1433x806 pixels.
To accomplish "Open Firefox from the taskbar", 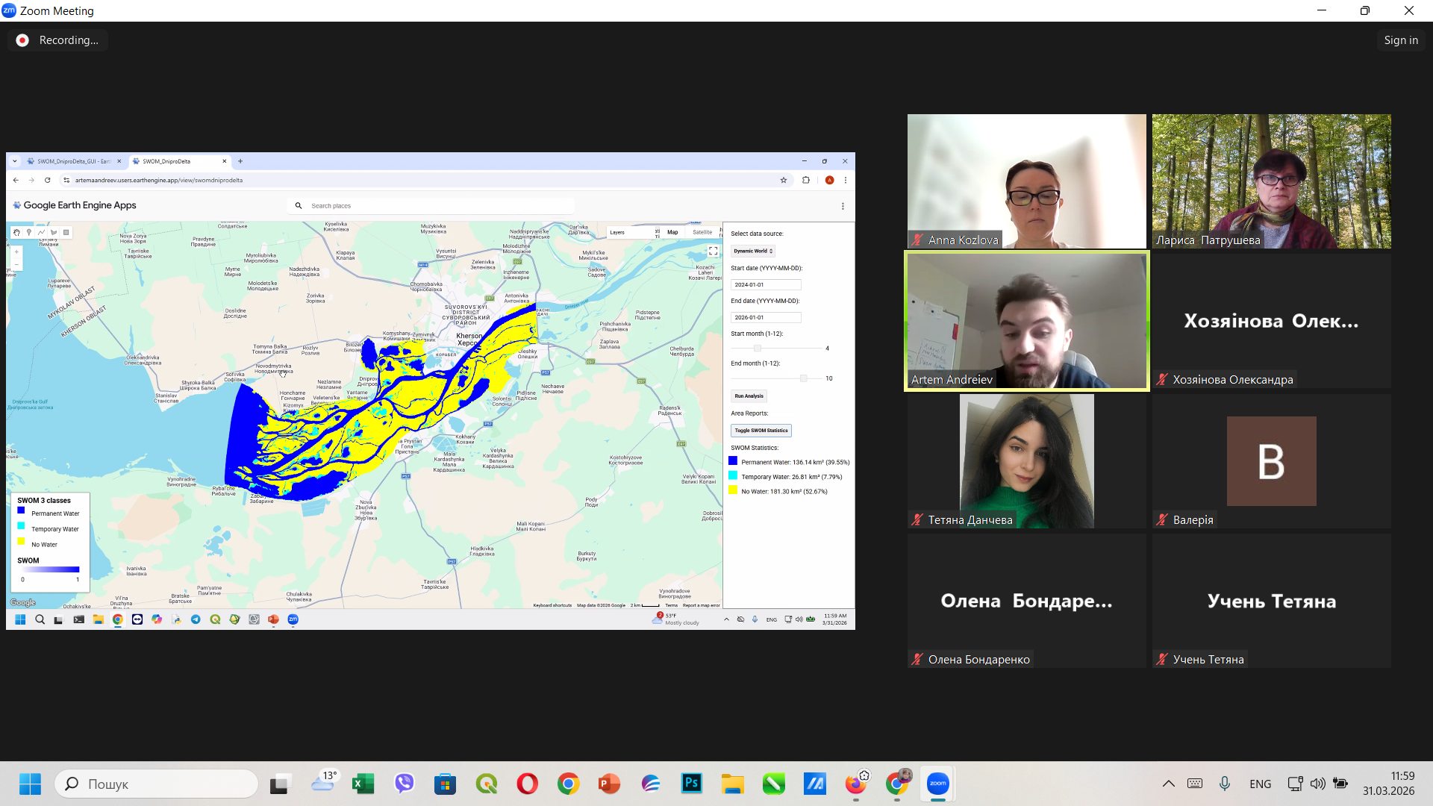I will click(855, 784).
